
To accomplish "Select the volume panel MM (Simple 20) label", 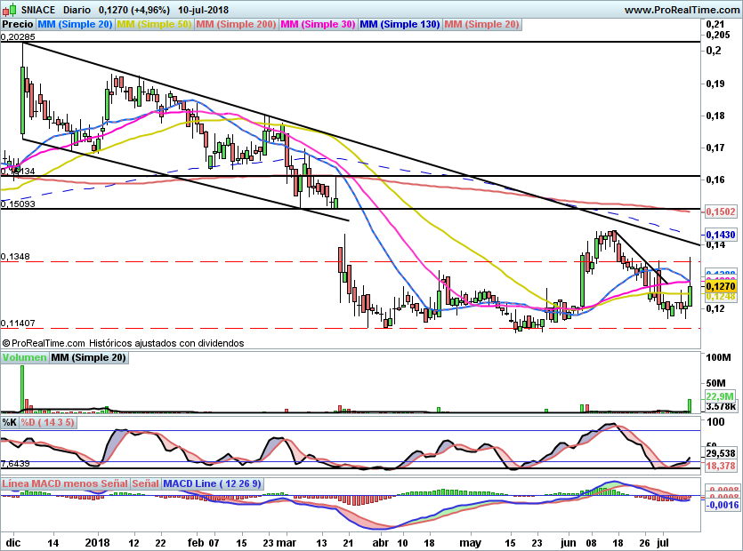I will [88, 358].
